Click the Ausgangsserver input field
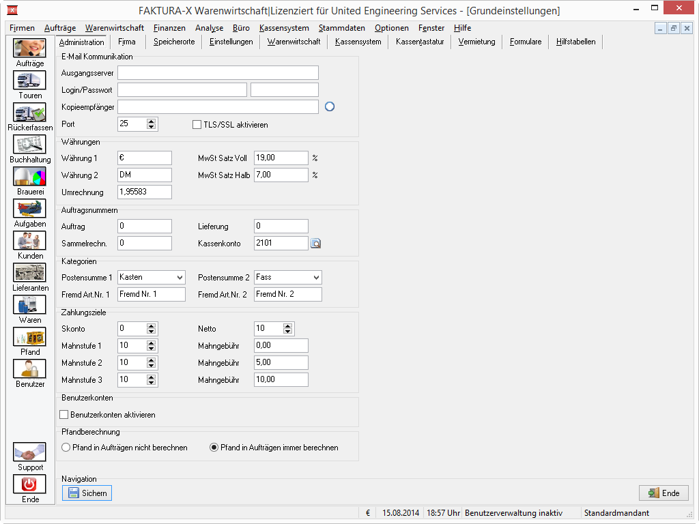The width and height of the screenshot is (699, 524). pos(218,73)
